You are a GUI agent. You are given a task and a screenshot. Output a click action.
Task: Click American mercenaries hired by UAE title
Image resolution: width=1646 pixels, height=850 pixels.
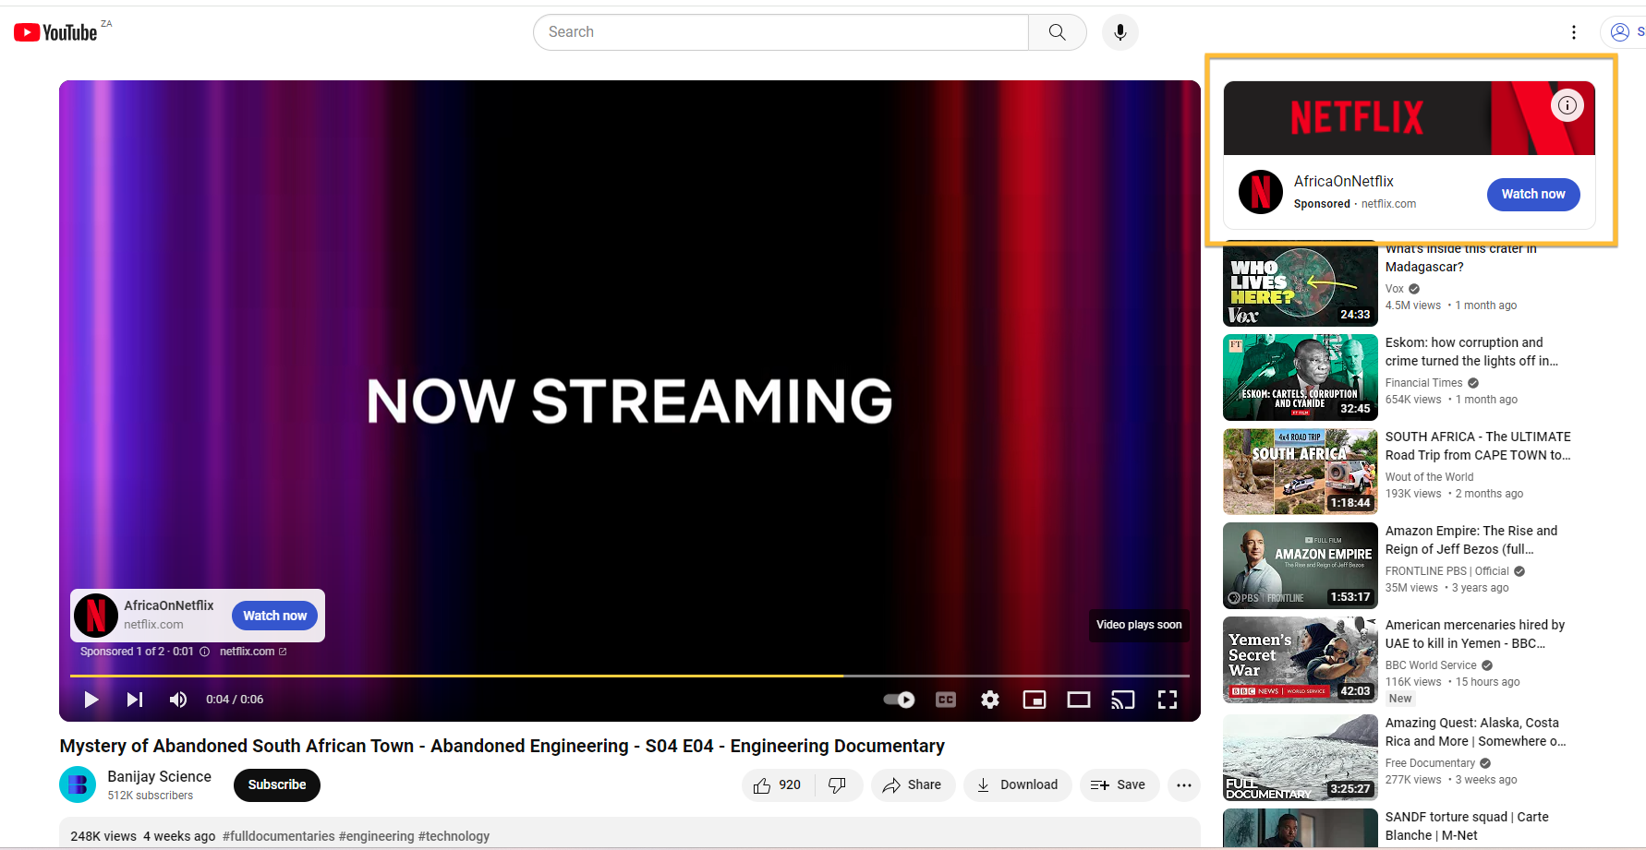[1475, 634]
